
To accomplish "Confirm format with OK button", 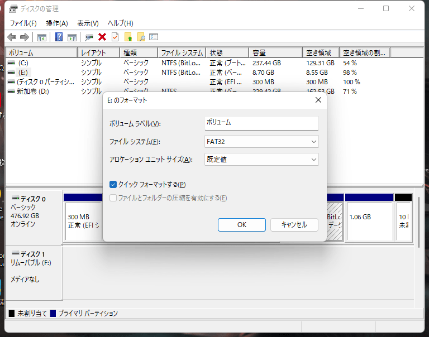I will (x=242, y=225).
